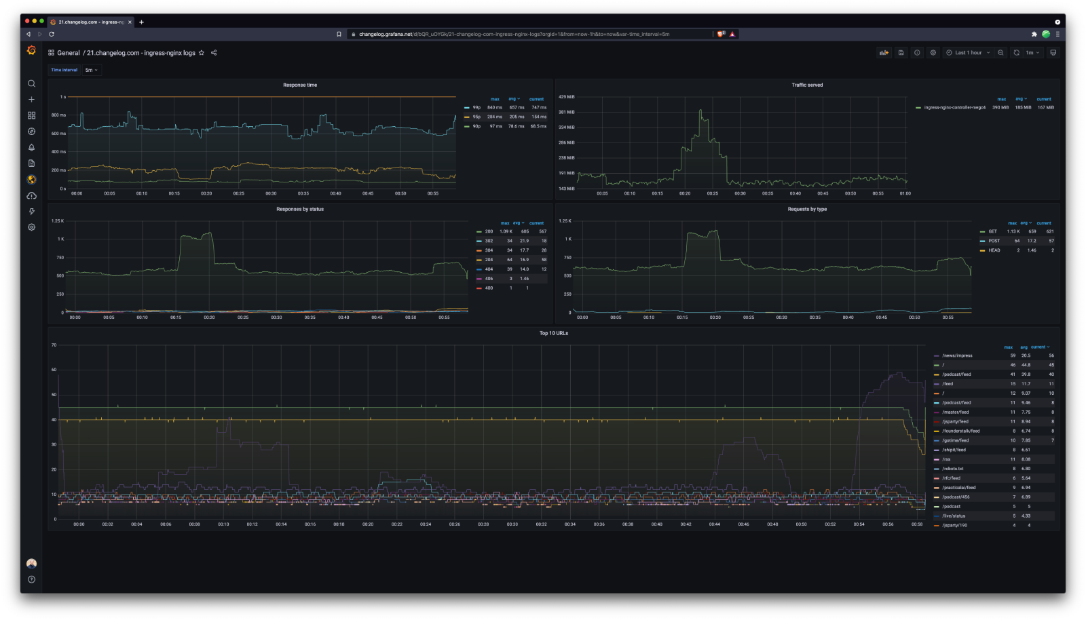This screenshot has height=620, width=1086.
Task: Open the Dashboards panel icon
Action: click(x=31, y=115)
